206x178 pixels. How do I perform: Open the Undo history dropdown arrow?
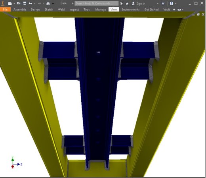tap(35, 4)
